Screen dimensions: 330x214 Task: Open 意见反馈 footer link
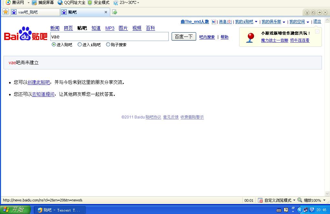[171, 117]
